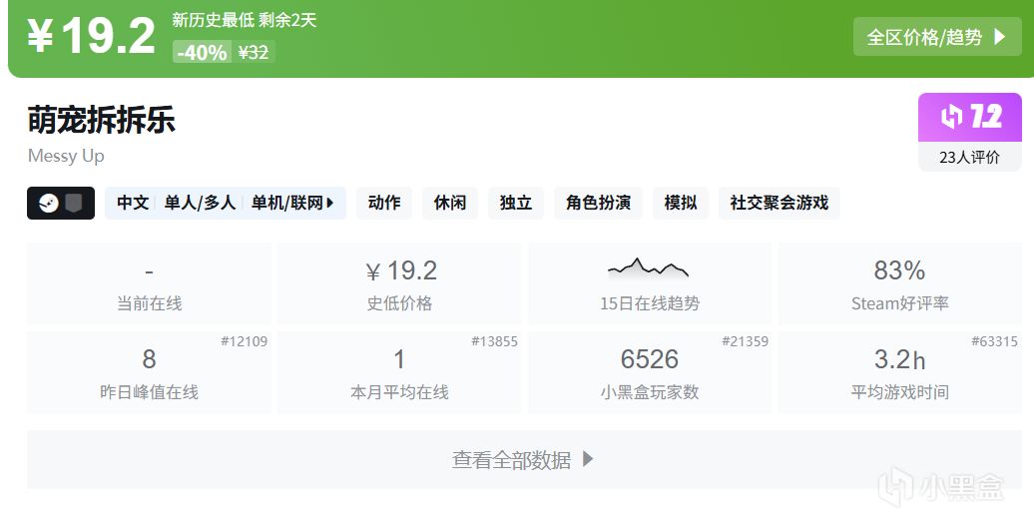
Task: Select the 动作 genre tag
Action: coord(384,204)
